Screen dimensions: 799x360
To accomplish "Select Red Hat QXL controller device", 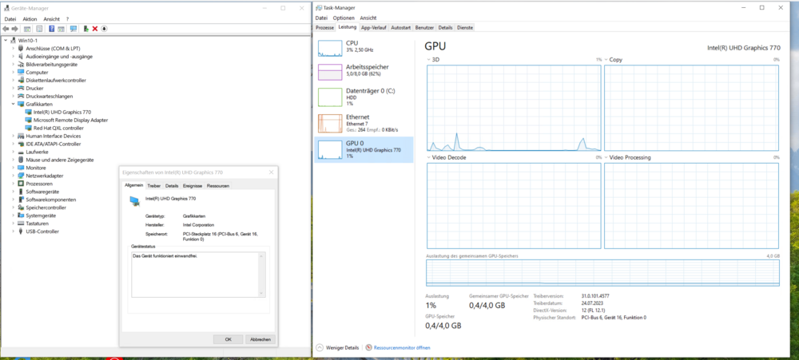I will 58,128.
